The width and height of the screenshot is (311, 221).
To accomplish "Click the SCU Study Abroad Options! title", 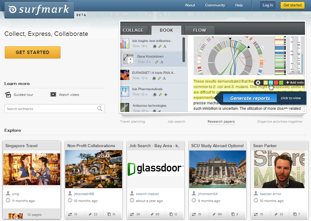I will pos(217,146).
